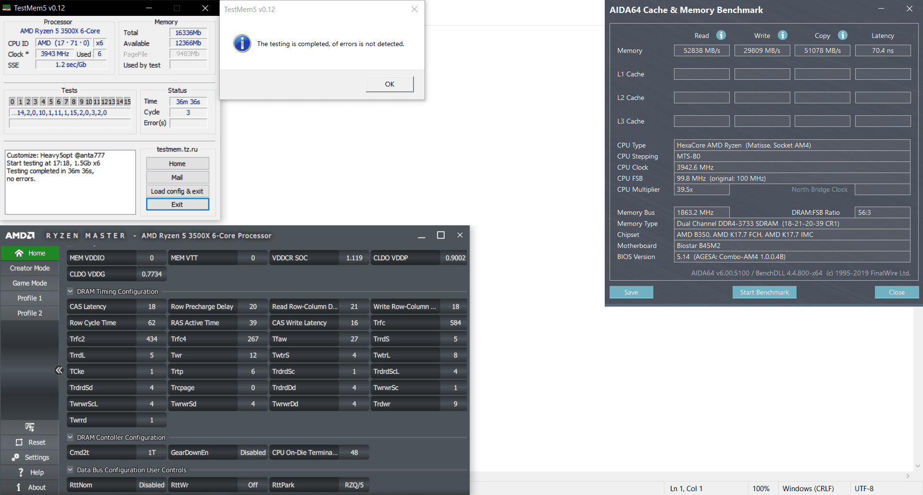The width and height of the screenshot is (923, 495).
Task: Click Load config & exit button
Action: tap(177, 191)
